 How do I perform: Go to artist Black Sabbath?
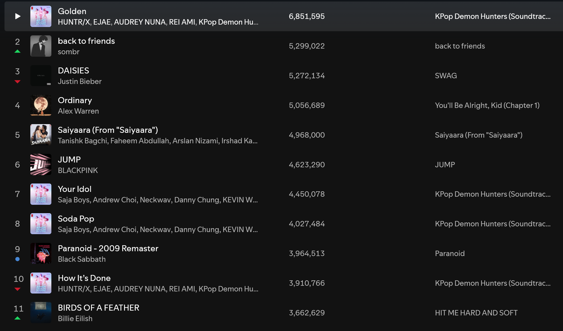pos(82,259)
